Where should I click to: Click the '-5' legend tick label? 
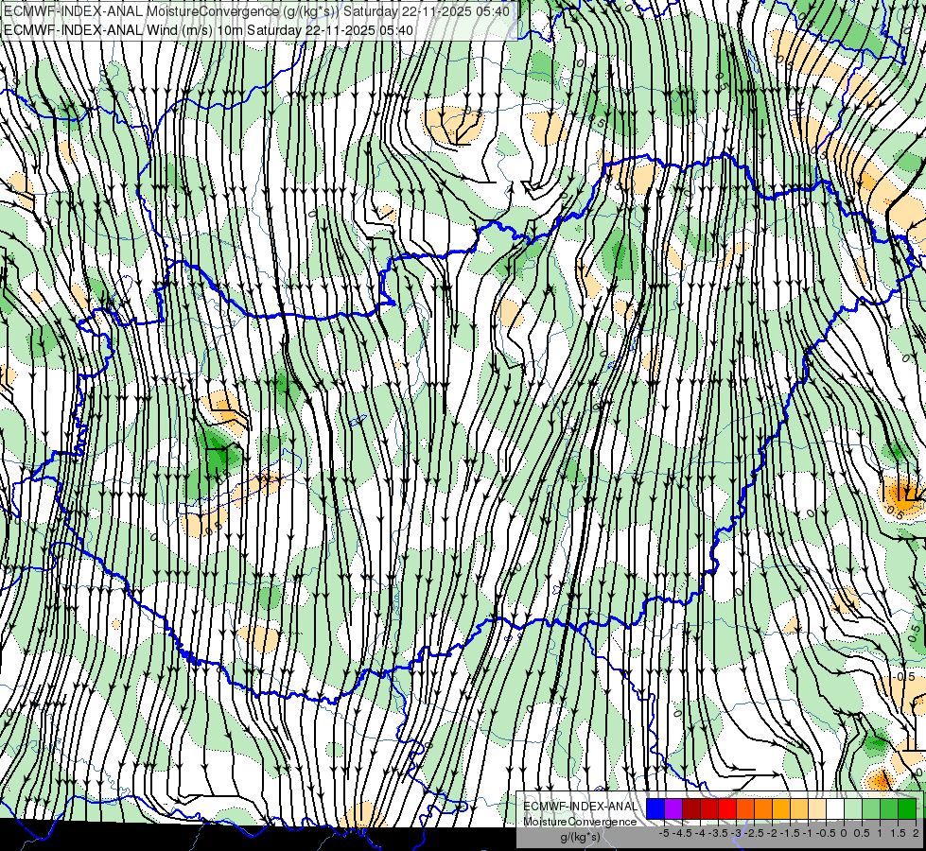tap(664, 833)
